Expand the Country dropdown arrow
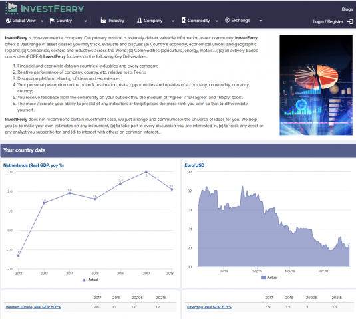Screen dimensions: 356x319 pos(85,21)
